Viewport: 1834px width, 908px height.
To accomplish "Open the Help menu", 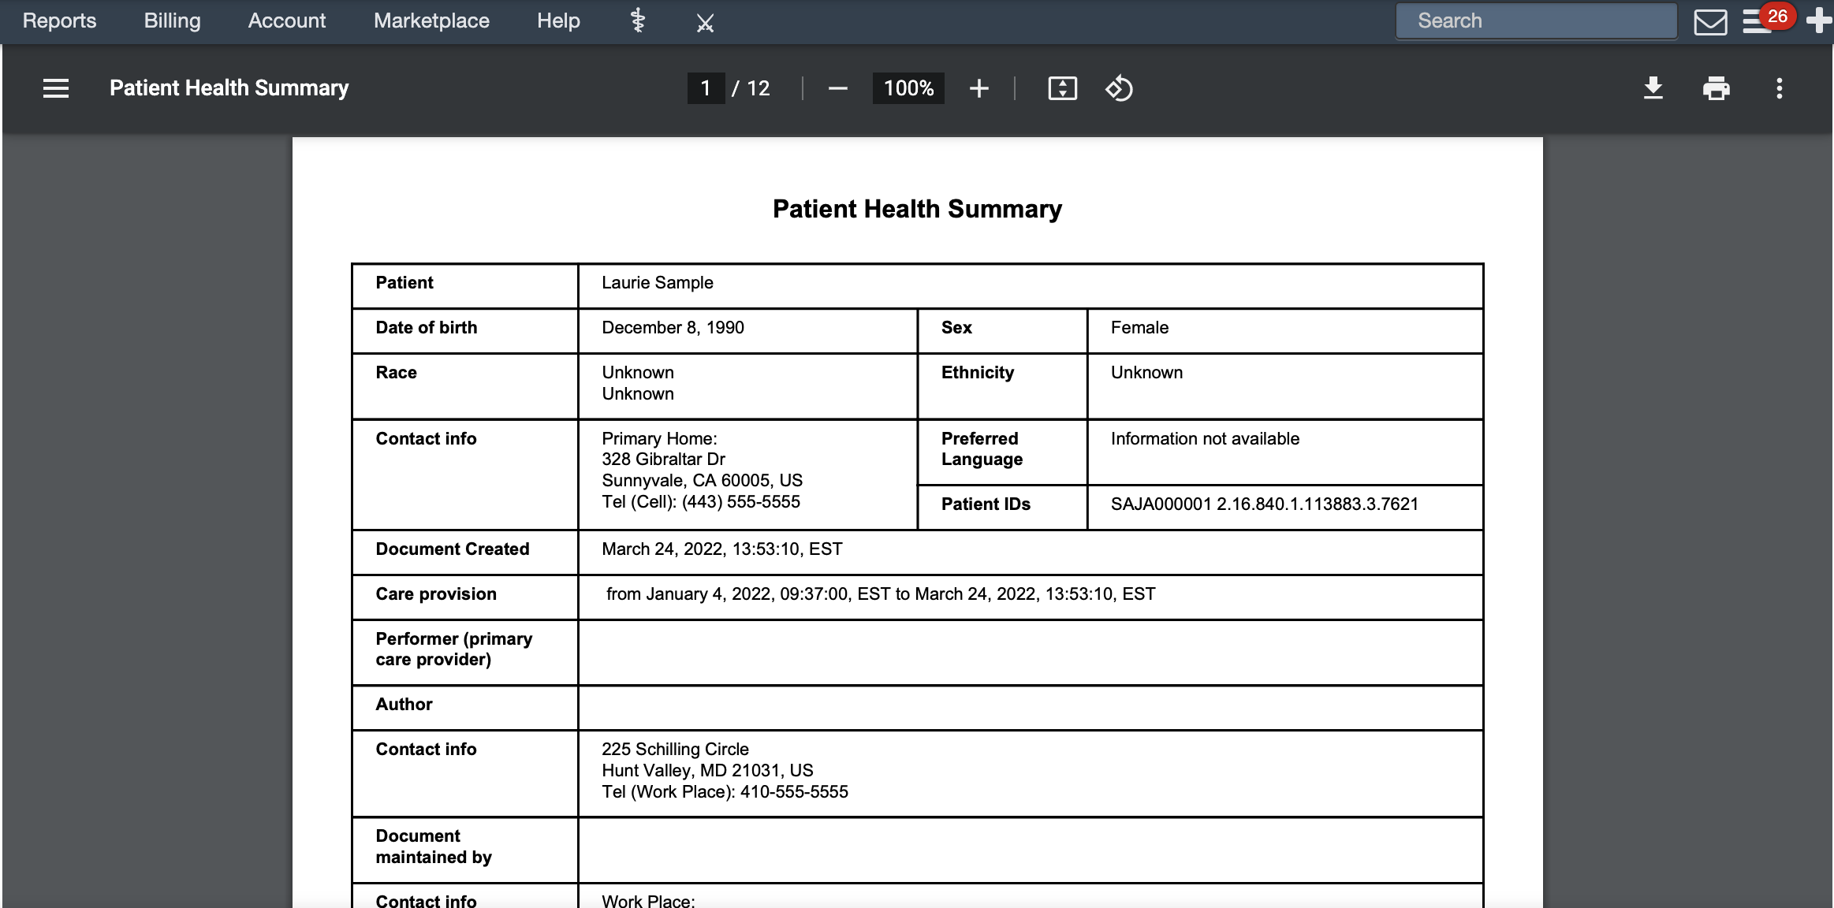I will [x=558, y=20].
